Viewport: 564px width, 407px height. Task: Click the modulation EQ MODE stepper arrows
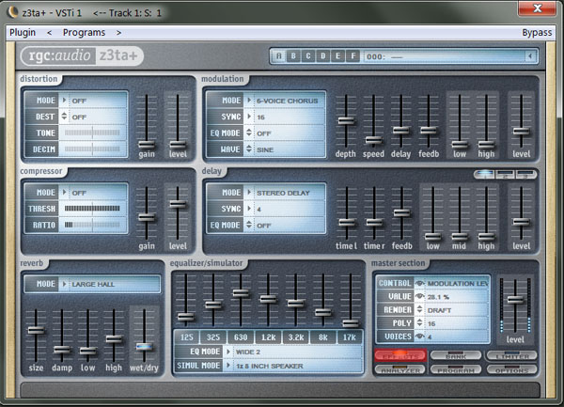click(249, 133)
